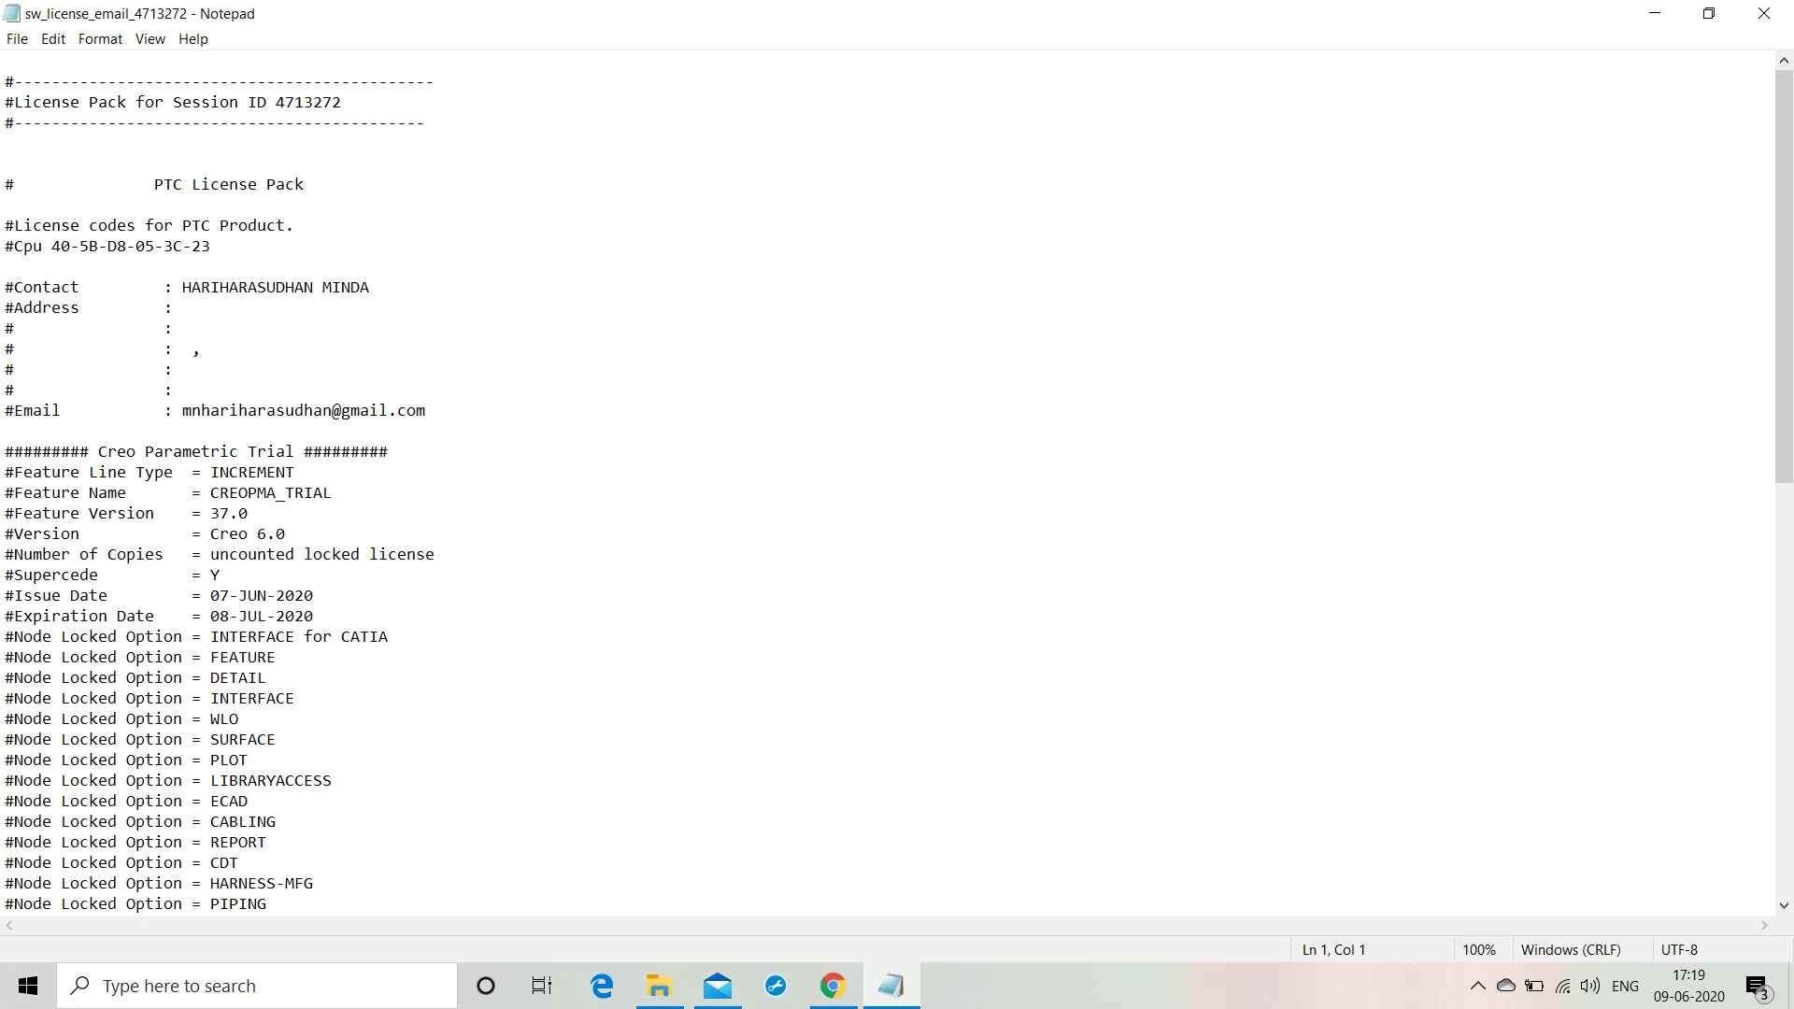This screenshot has height=1009, width=1794.
Task: Switch to Google Chrome on taskbar
Action: [833, 986]
